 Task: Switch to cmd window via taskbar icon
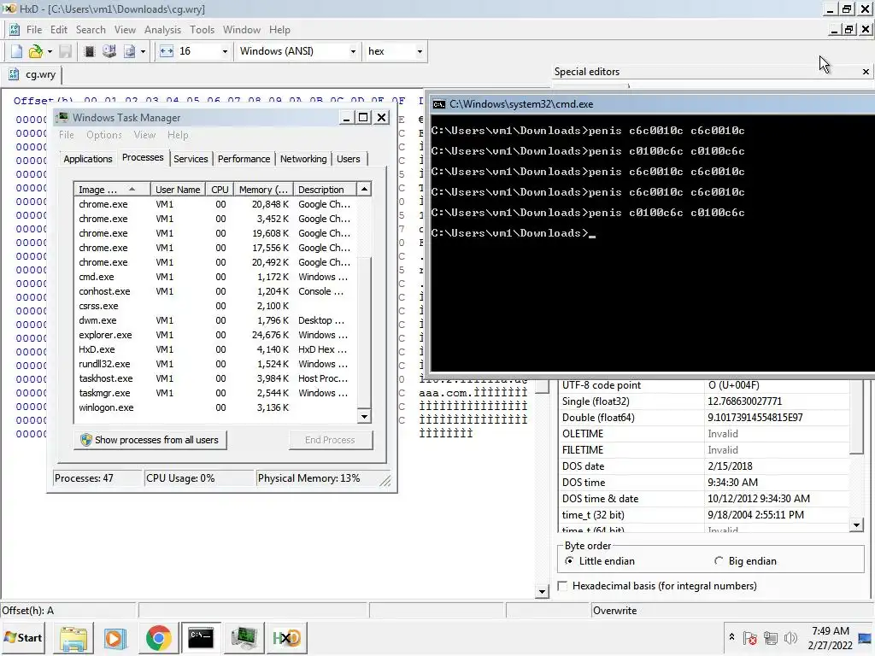(x=200, y=638)
